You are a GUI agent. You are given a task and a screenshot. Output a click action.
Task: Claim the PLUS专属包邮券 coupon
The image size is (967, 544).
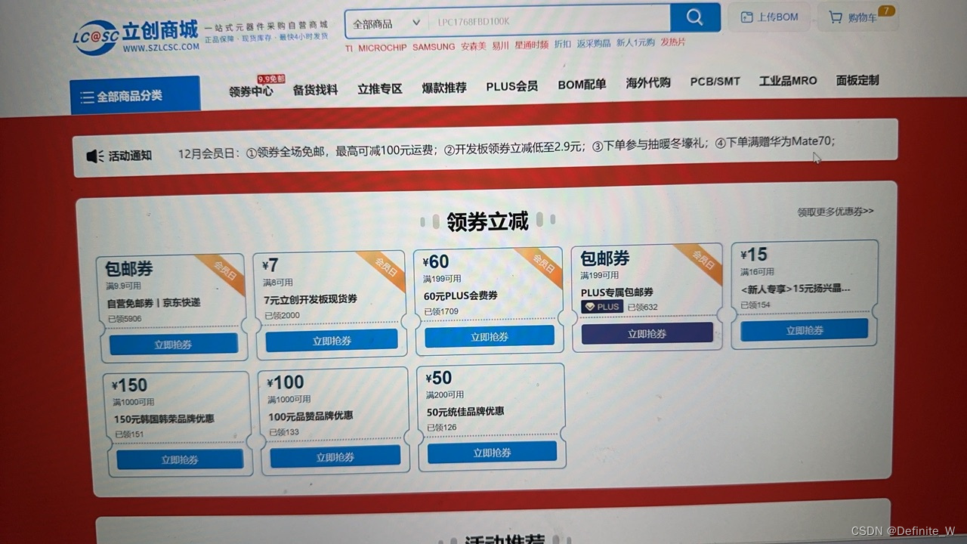(647, 334)
